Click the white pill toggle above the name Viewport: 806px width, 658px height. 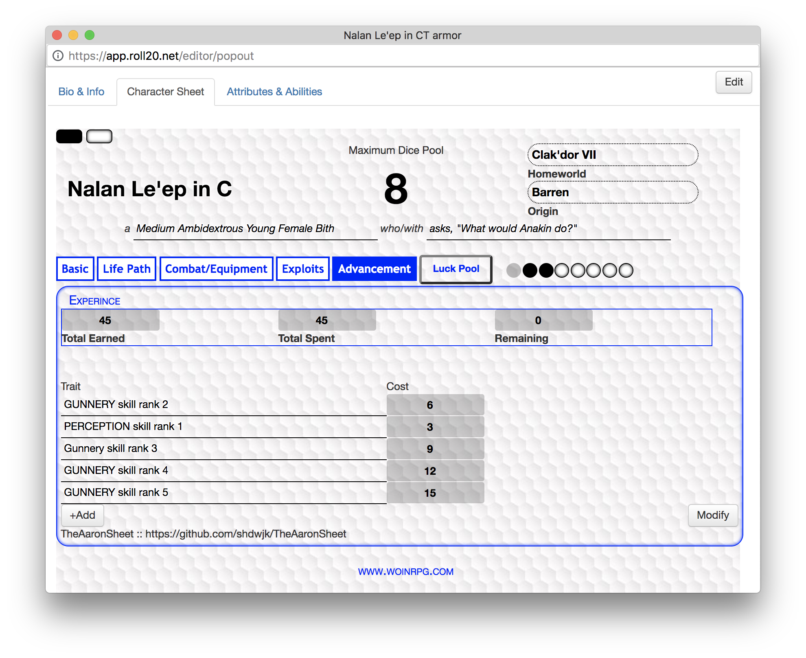[x=99, y=136]
